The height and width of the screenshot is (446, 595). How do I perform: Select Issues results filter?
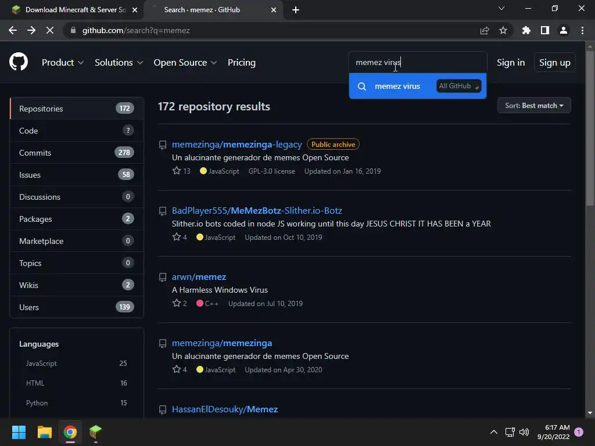[77, 175]
